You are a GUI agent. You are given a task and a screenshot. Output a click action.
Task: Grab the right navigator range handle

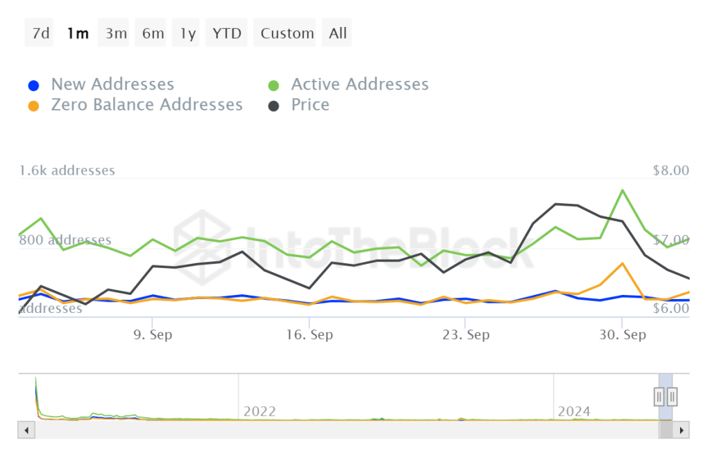672,397
